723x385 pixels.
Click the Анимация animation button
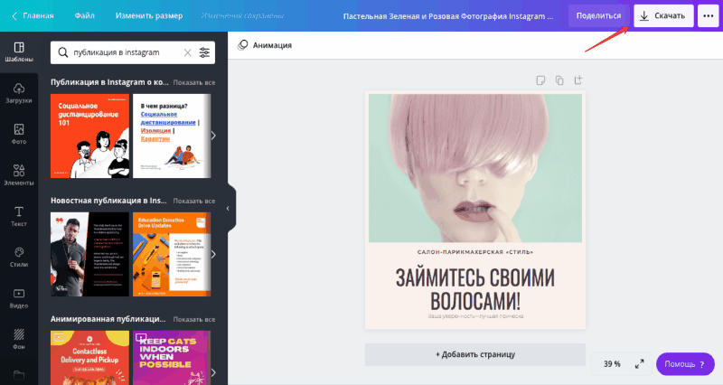point(265,45)
